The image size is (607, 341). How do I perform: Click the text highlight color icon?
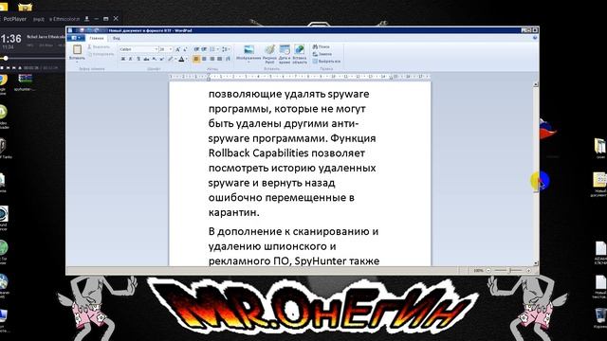171,59
